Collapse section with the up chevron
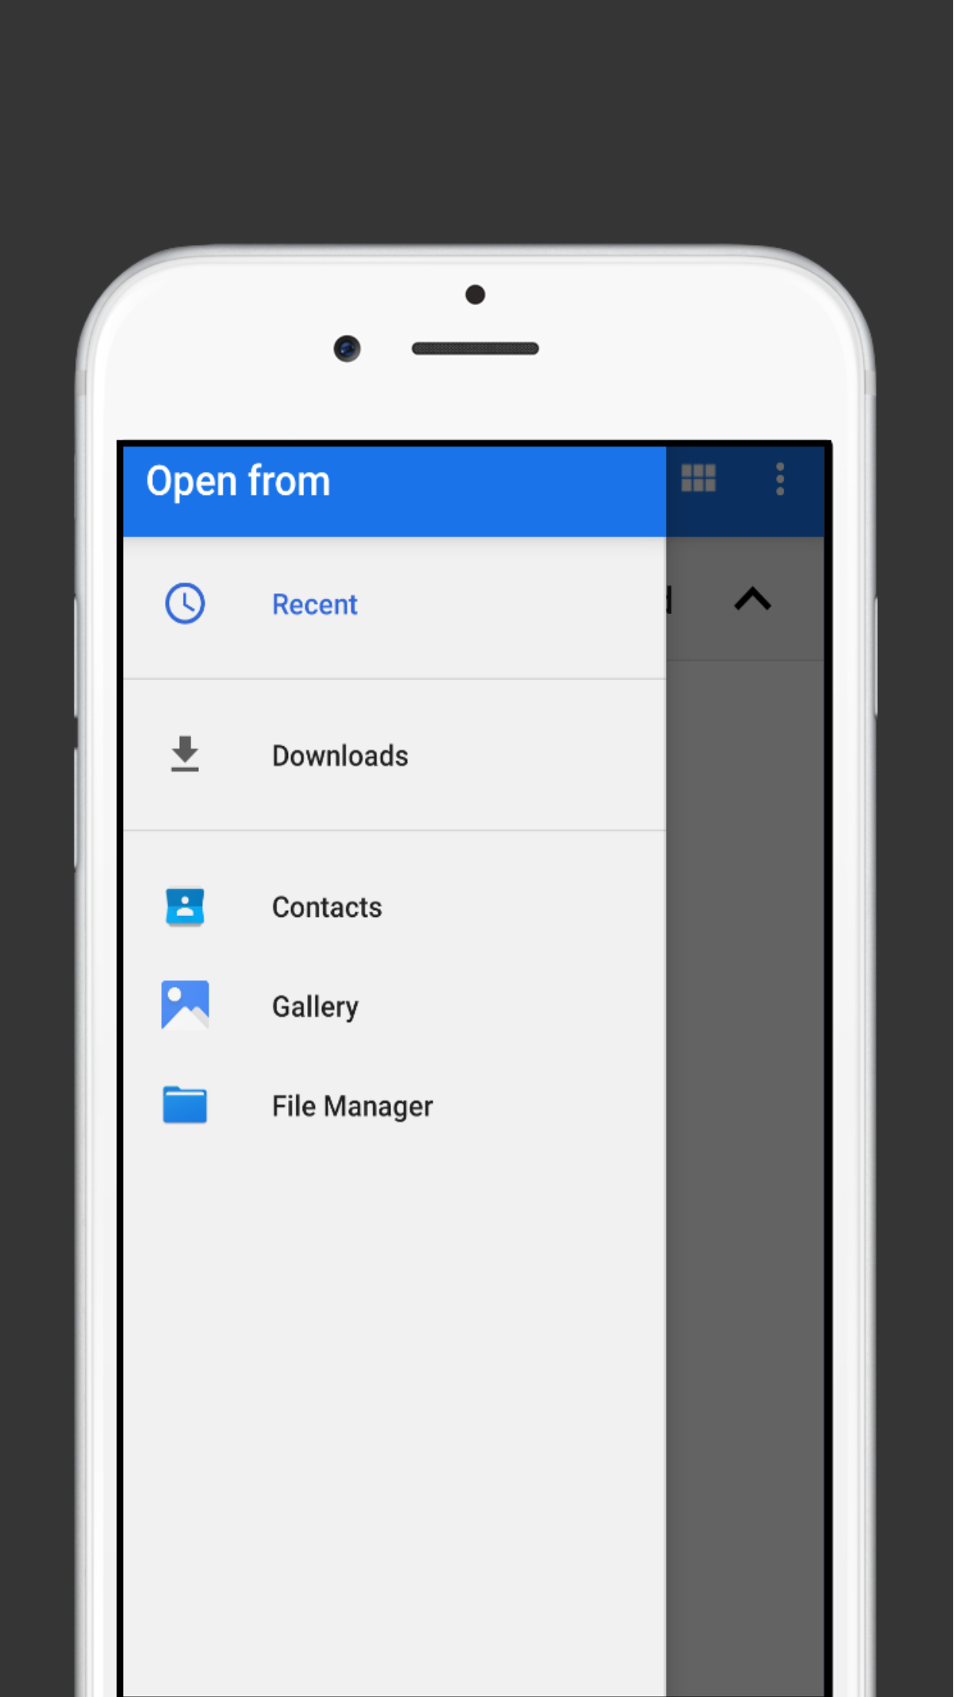Screen dimensions: 954x1697 (753, 599)
